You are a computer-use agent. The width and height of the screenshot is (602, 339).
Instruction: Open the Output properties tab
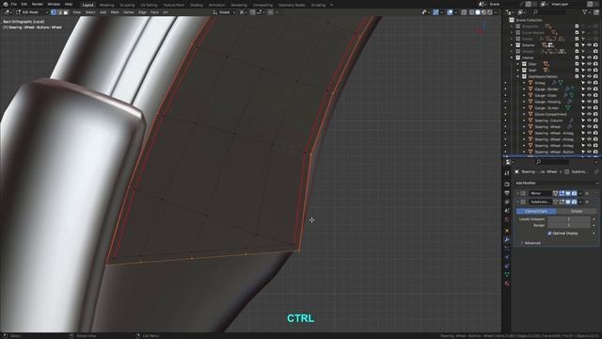pyautogui.click(x=507, y=193)
